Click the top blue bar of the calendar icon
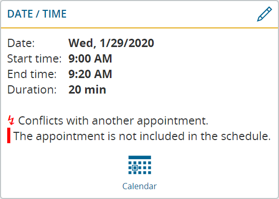This screenshot has height=199, width=279. (x=140, y=157)
